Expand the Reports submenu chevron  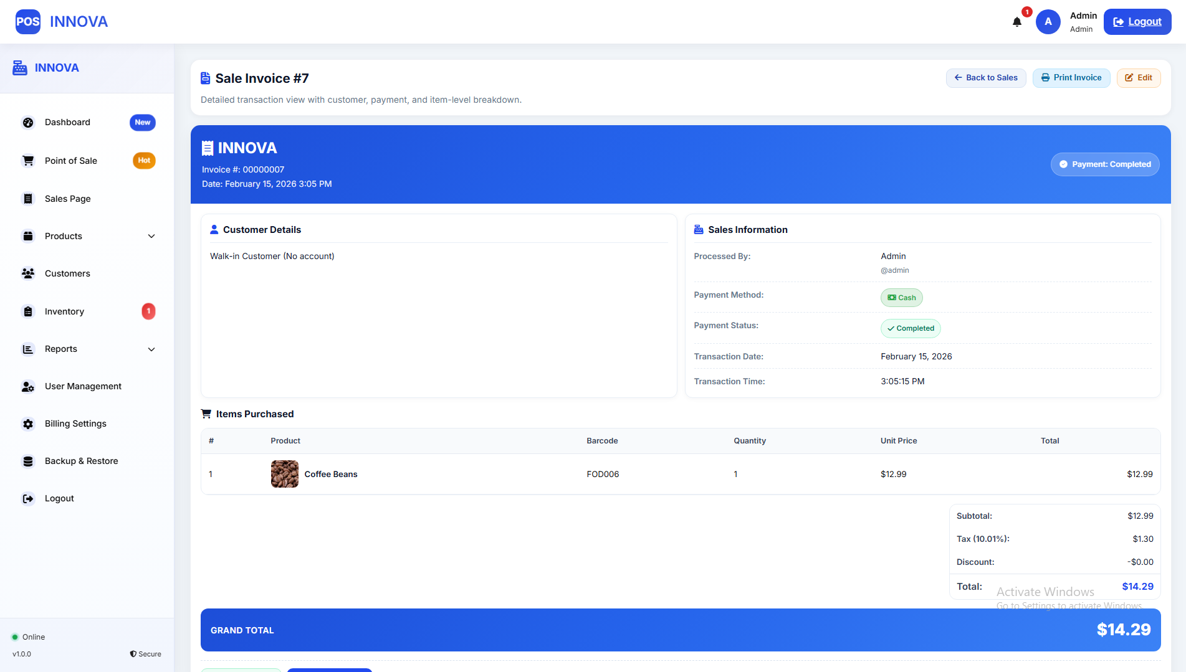[x=151, y=349]
